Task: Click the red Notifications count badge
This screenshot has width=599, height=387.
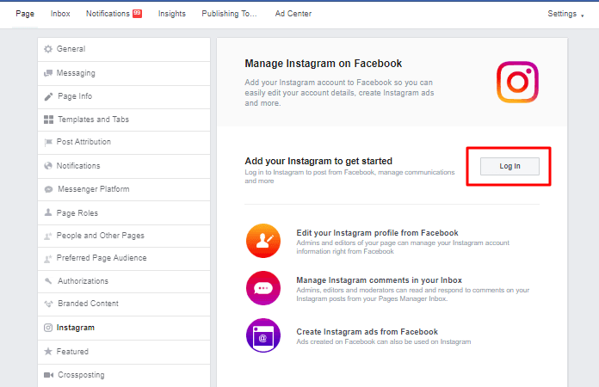Action: tap(137, 14)
